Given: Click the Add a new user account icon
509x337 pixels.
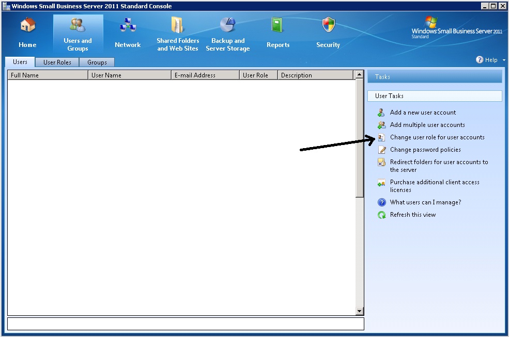Looking at the screenshot, I should (381, 113).
